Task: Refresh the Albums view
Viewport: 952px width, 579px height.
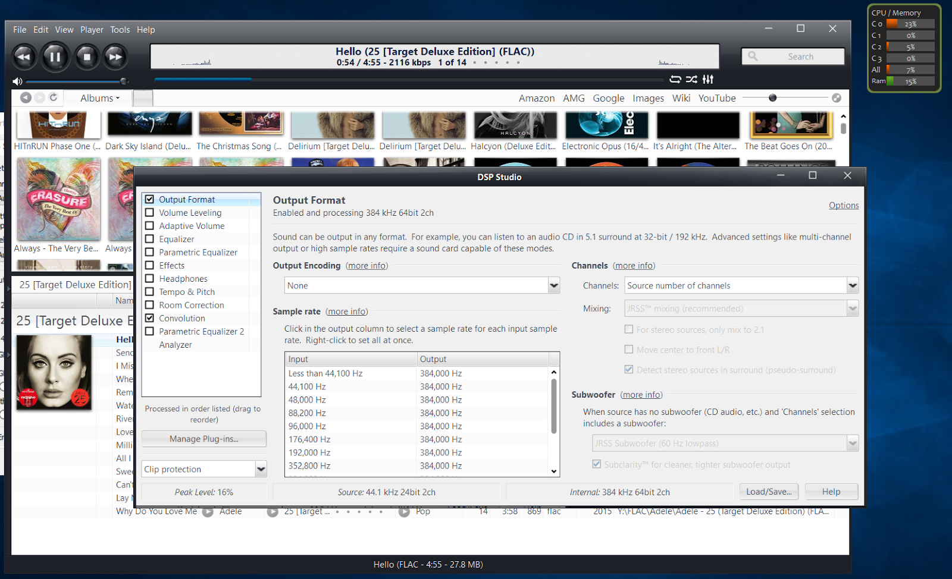Action: (x=53, y=97)
